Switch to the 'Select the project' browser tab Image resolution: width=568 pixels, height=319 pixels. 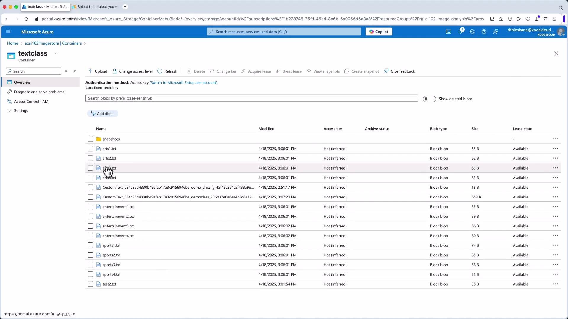tap(95, 7)
